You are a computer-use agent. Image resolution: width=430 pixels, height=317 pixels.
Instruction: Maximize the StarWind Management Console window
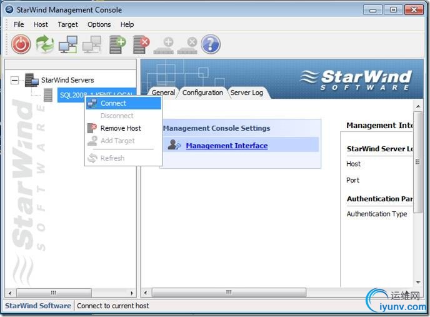pyautogui.click(x=393, y=10)
